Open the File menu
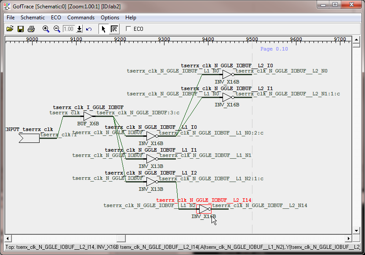The image size is (365, 255). (x=11, y=18)
